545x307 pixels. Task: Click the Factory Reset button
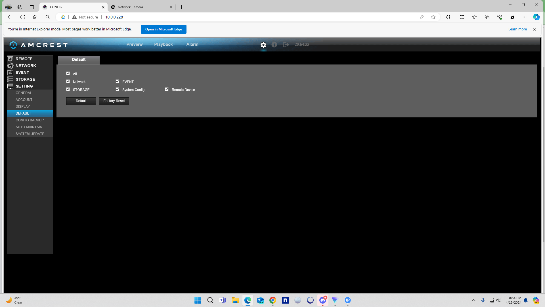[x=114, y=101]
